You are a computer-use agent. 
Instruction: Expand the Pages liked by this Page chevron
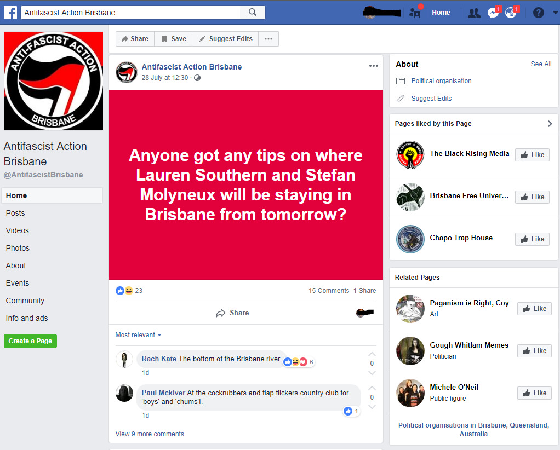pyautogui.click(x=550, y=124)
